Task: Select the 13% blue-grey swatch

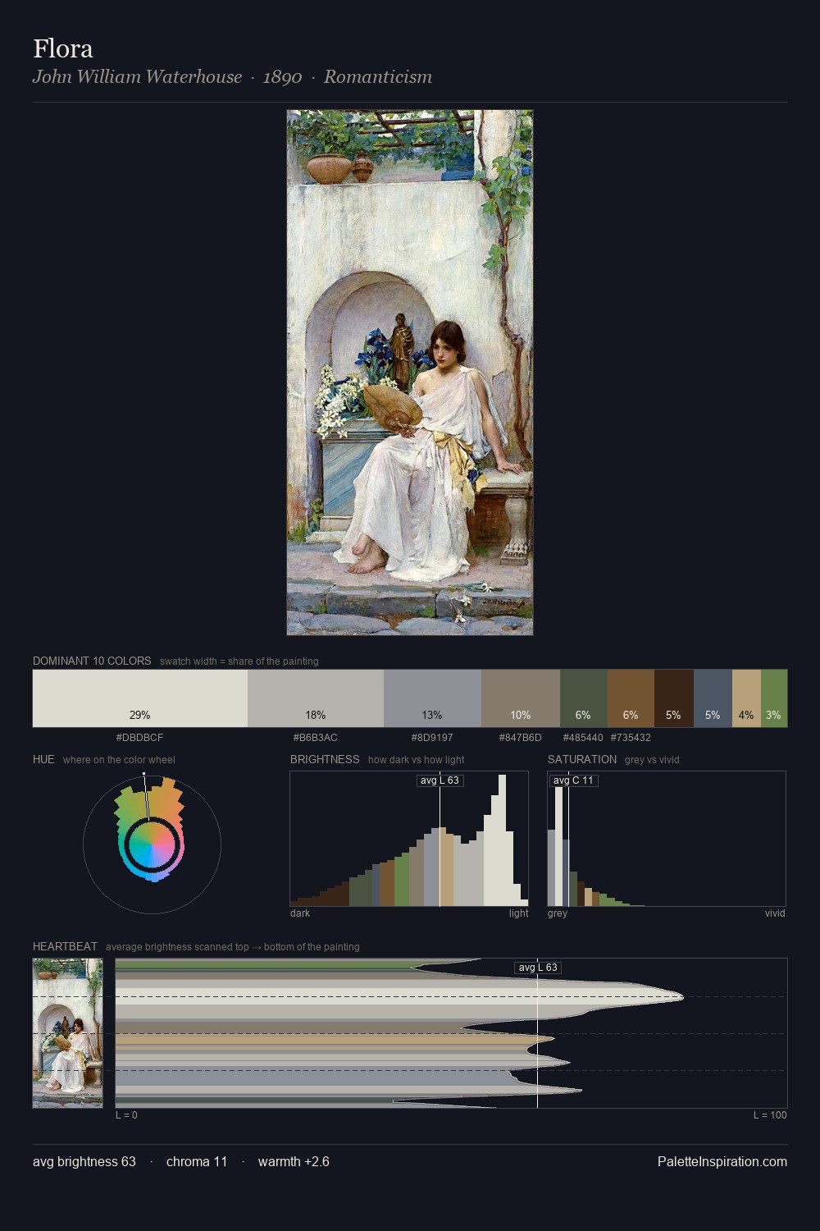Action: (432, 698)
